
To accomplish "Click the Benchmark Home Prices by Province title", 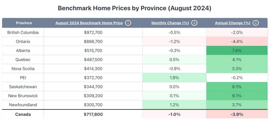I will 134,8.
